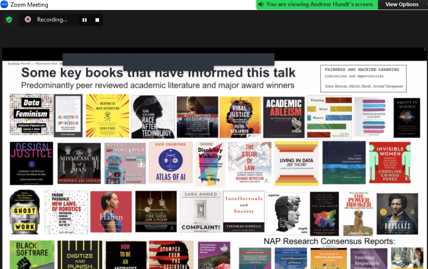Screen dimensions: 428x269
Task: Click the Fostering Responsible Computing report cover
Action: click(x=369, y=259)
